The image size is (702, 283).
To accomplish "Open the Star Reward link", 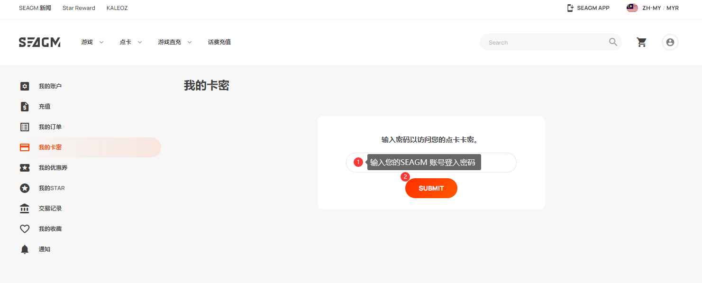I will pos(79,8).
